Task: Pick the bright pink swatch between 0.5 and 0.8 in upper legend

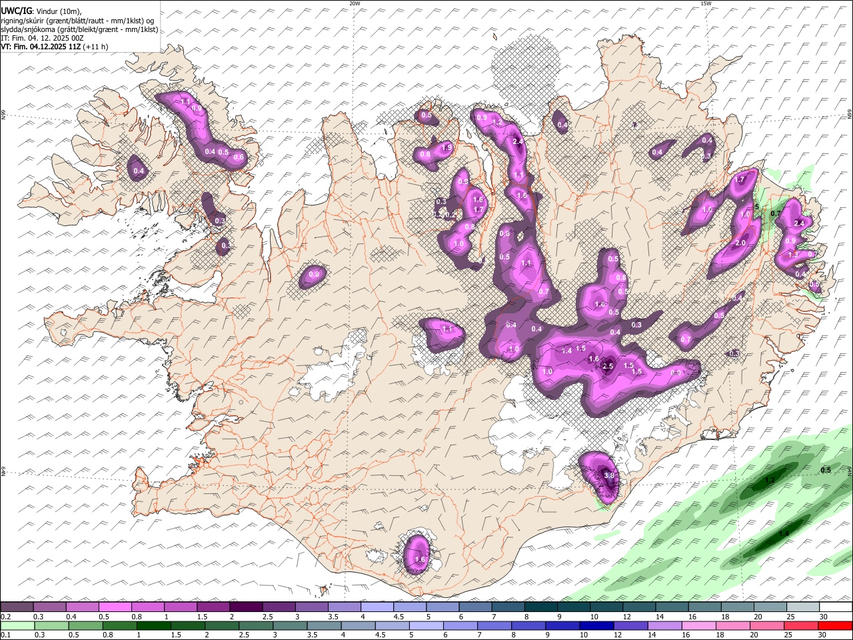Action: (x=115, y=607)
